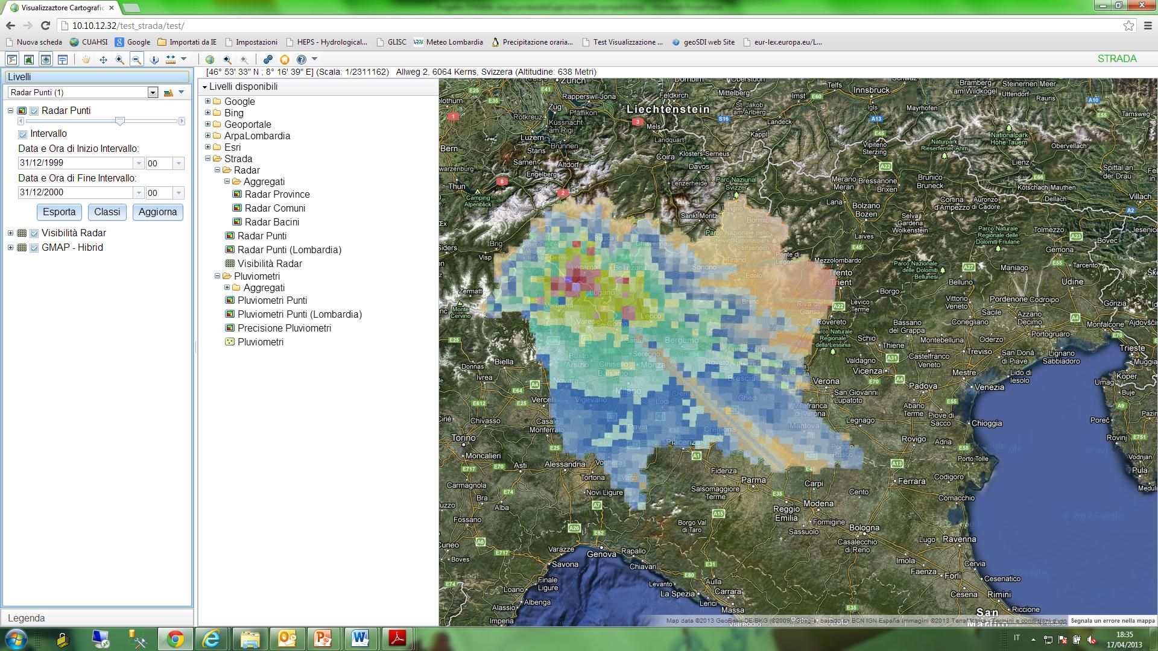Image resolution: width=1158 pixels, height=651 pixels.
Task: Select the Radar Punti (Lombardia) layer
Action: 289,250
